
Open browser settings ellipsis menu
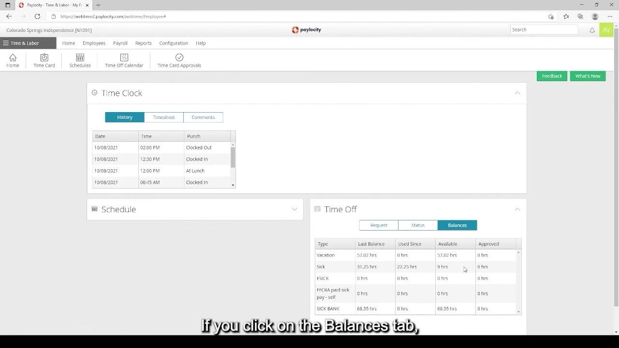click(610, 16)
